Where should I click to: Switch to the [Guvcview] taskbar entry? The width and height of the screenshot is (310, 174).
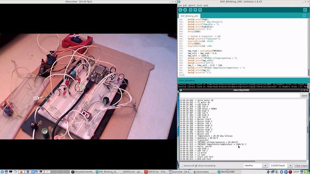[x=204, y=172]
